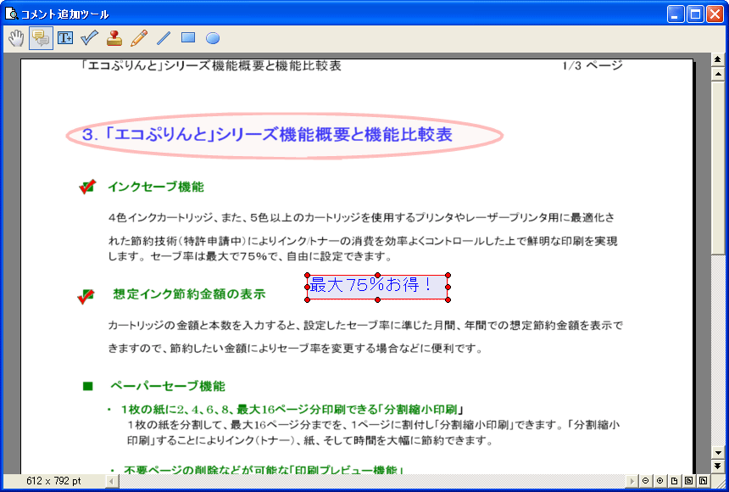Select the Hand pan tool
729x492 pixels.
point(16,38)
